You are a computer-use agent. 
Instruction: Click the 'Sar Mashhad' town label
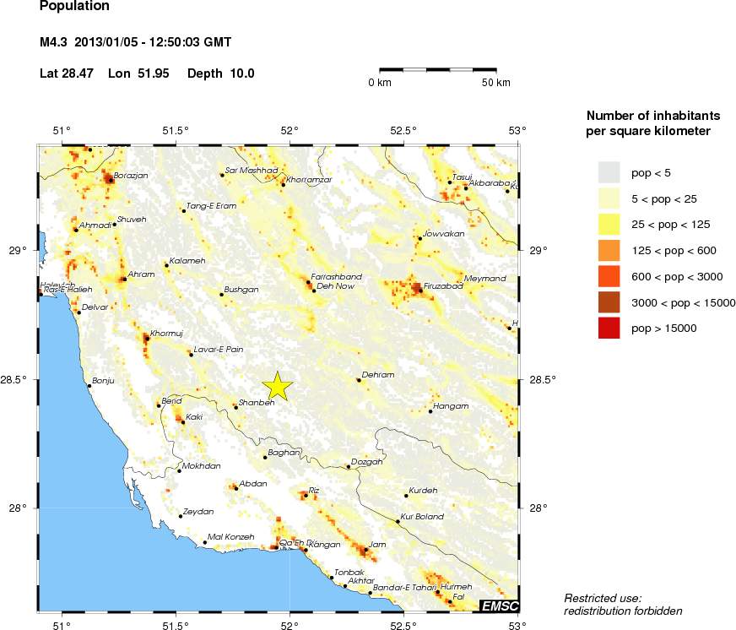pos(252,170)
